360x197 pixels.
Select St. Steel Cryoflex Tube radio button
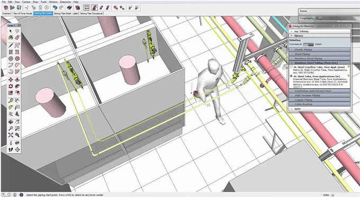click(291, 67)
